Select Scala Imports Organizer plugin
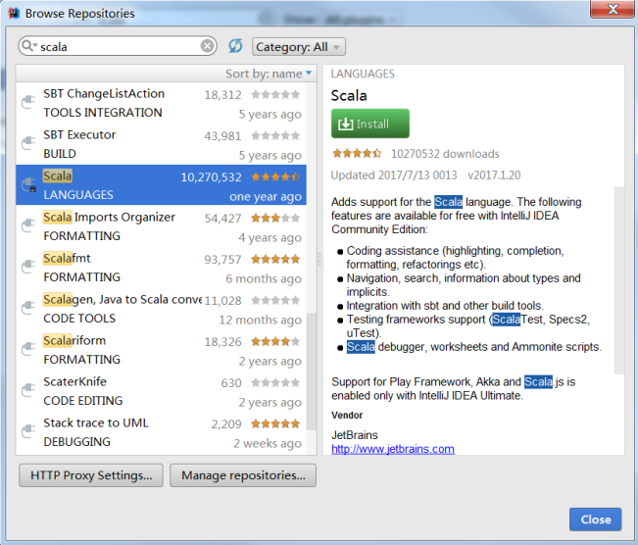Viewport: 638px width, 545px height. tap(161, 226)
